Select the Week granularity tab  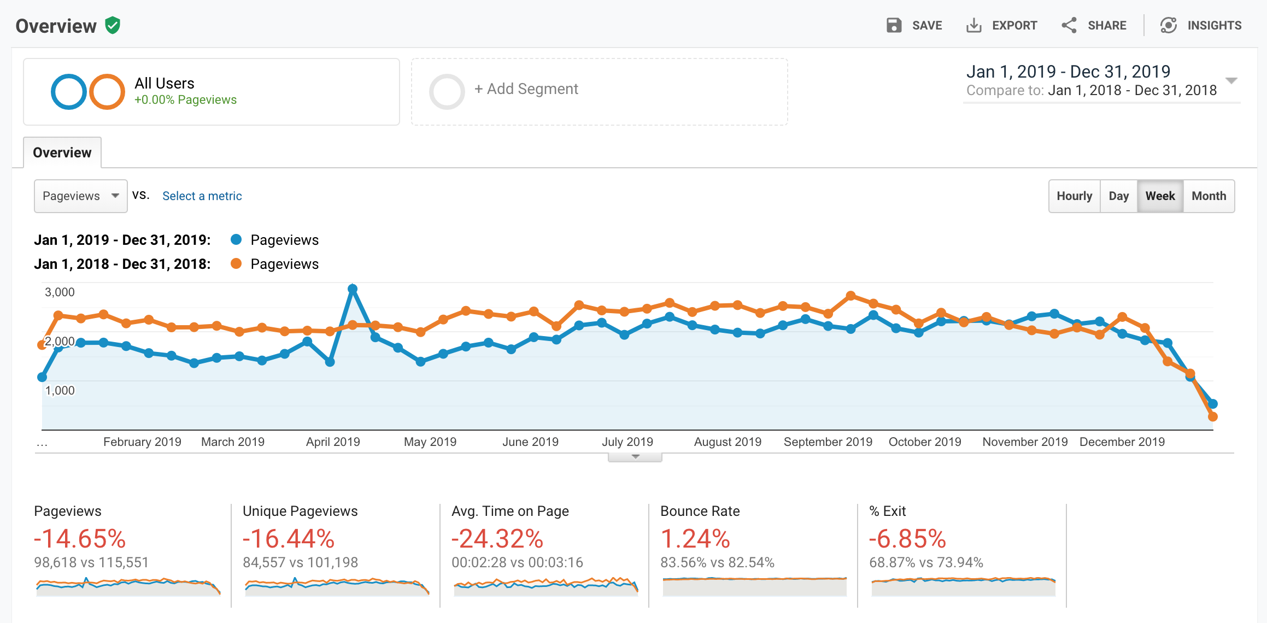(1160, 196)
